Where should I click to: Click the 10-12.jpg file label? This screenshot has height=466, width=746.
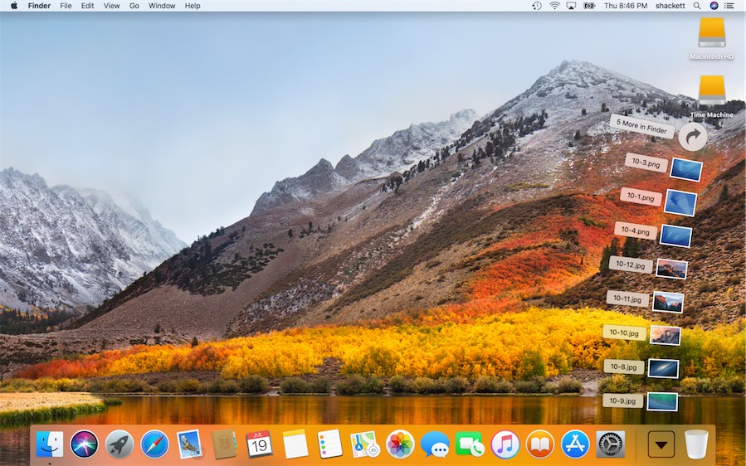click(x=631, y=265)
